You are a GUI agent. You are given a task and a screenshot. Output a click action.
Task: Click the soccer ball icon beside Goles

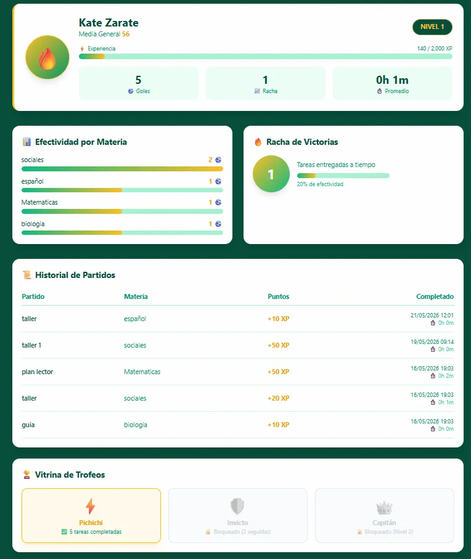coord(131,91)
